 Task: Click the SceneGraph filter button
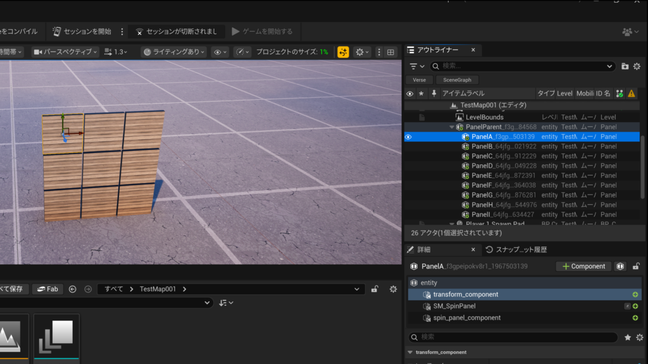click(x=457, y=80)
